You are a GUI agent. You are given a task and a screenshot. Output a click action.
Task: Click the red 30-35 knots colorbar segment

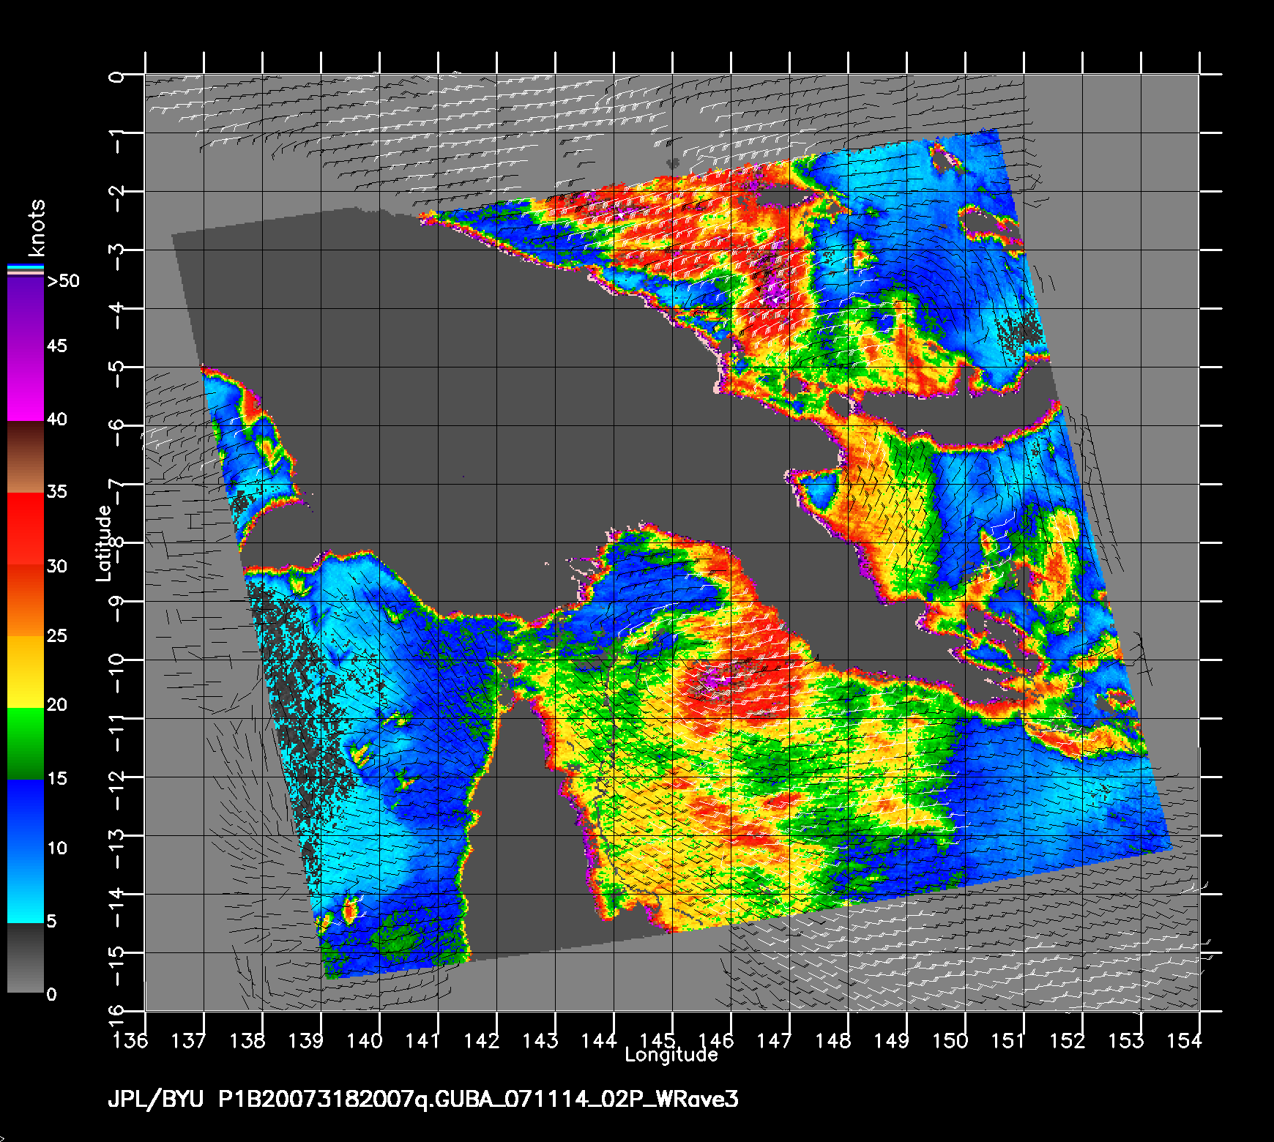[26, 529]
